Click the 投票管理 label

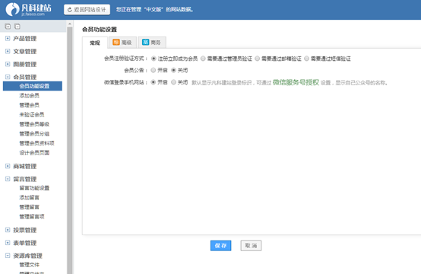[25, 230]
